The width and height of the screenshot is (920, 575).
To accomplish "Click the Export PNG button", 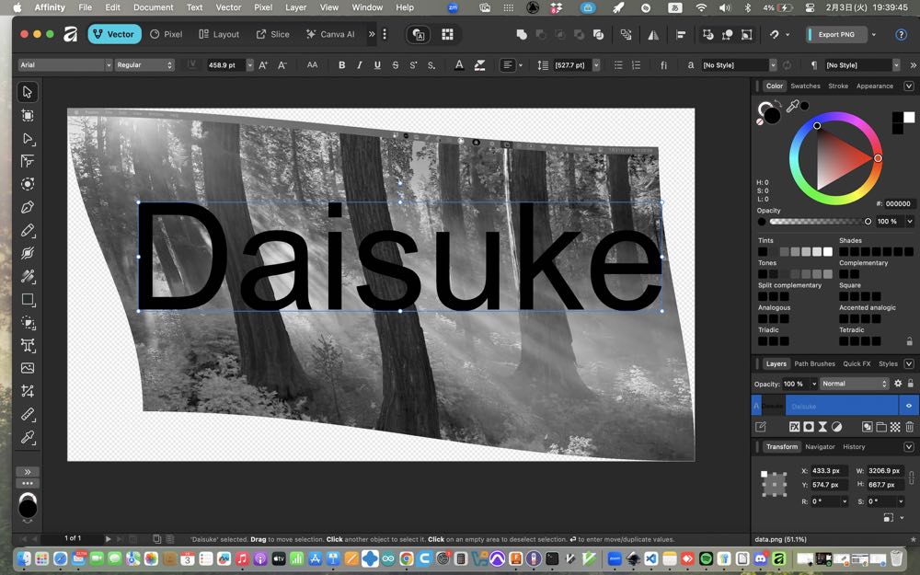I will click(835, 35).
